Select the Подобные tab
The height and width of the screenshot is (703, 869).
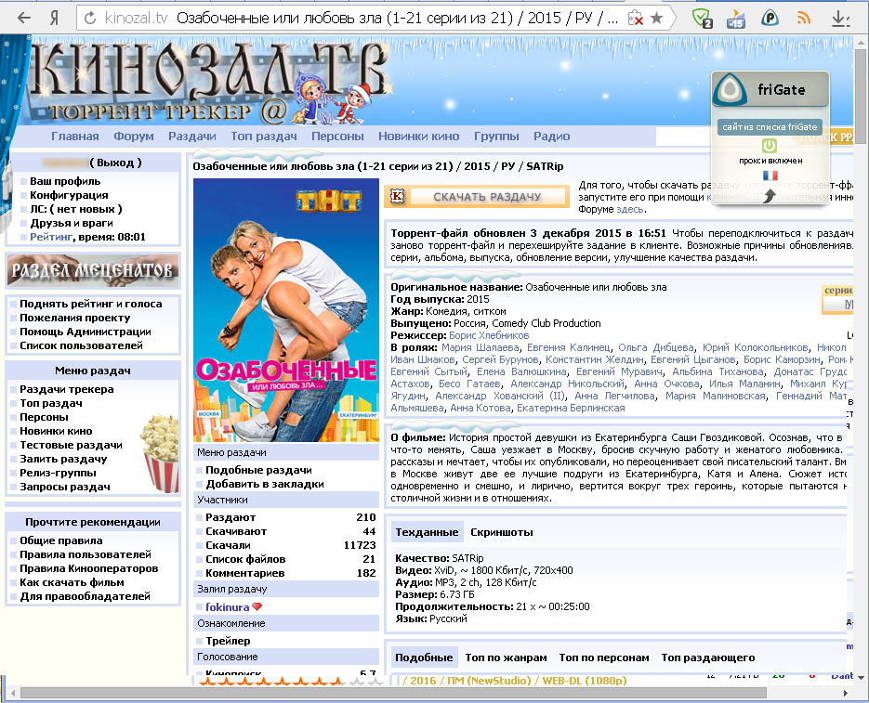(x=424, y=657)
